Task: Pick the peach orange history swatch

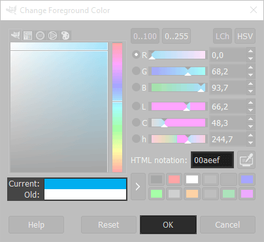Action: (x=192, y=194)
